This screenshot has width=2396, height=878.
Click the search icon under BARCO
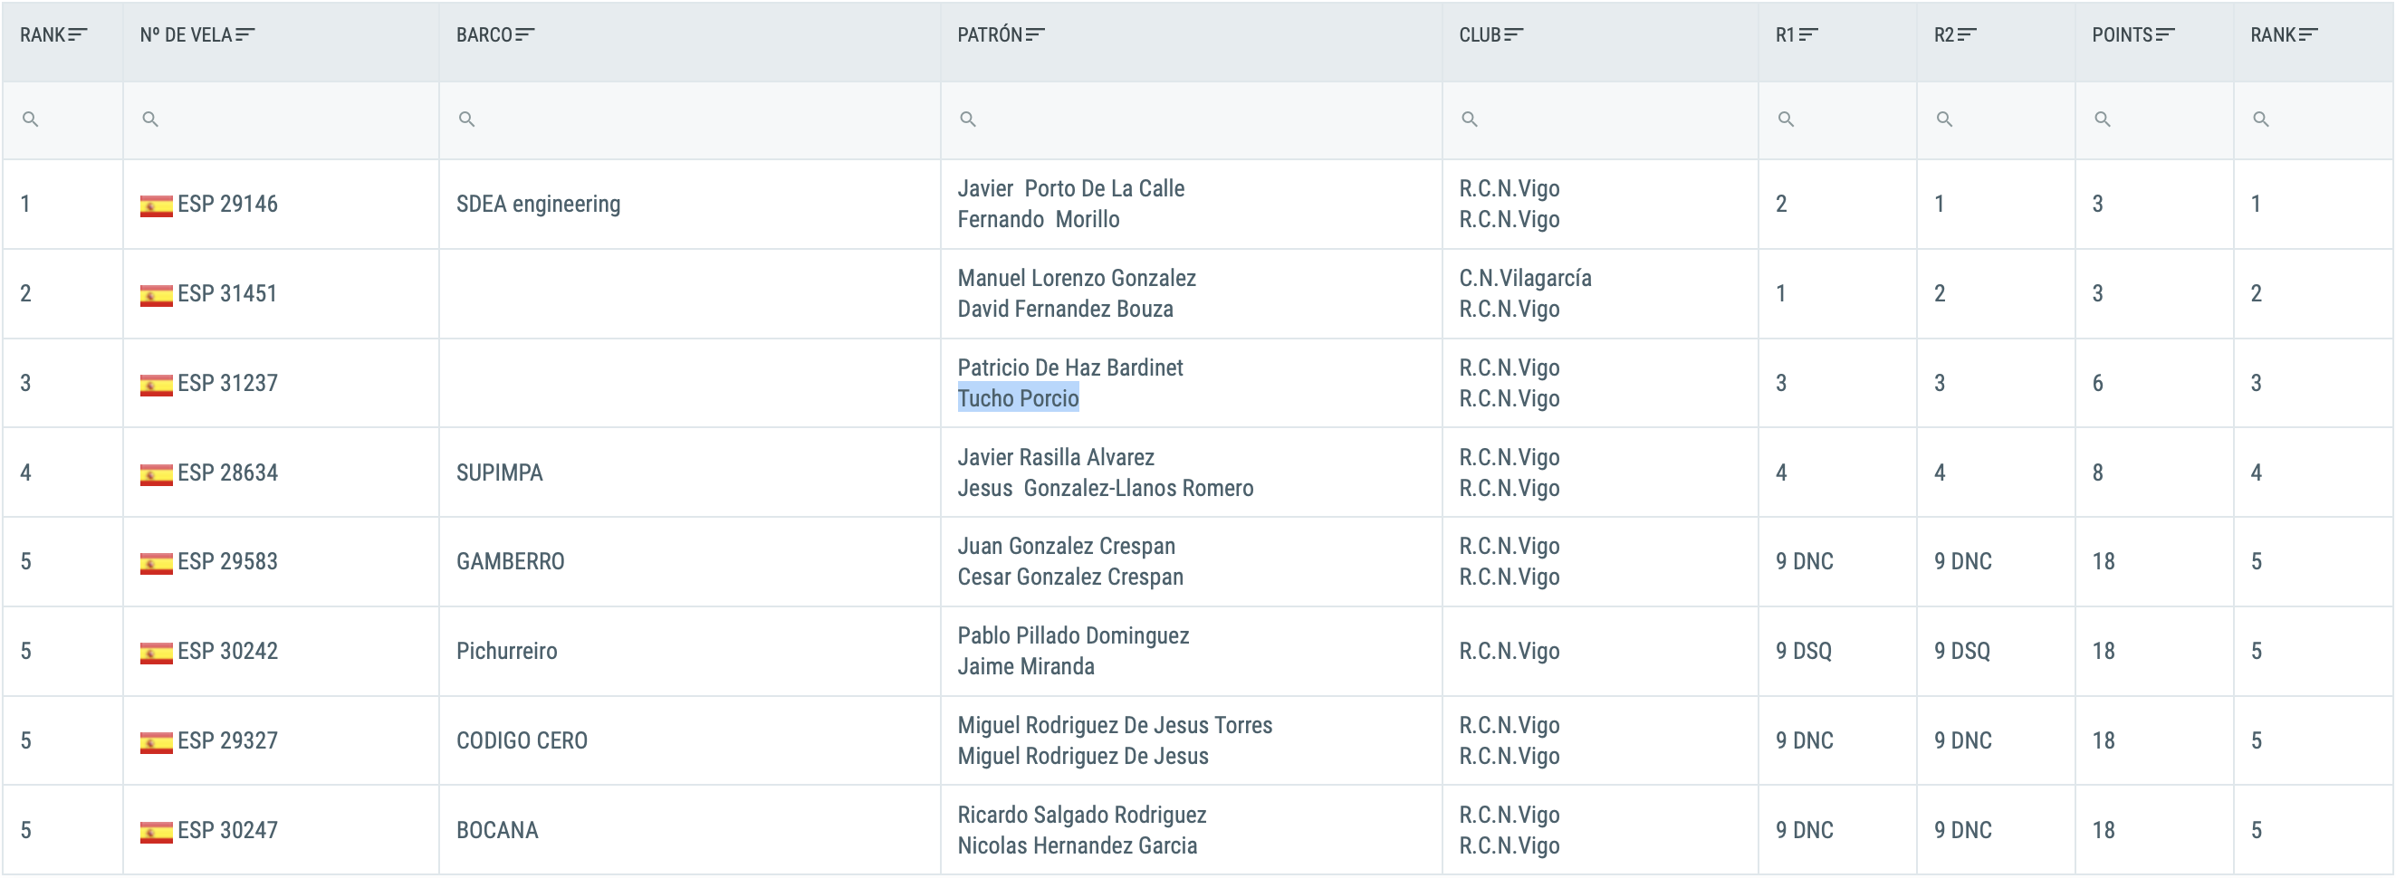(x=467, y=119)
